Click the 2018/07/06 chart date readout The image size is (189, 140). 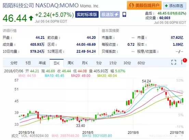tap(14, 71)
